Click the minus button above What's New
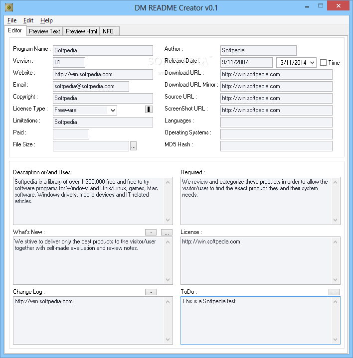This screenshot has height=358, width=353. [151, 233]
